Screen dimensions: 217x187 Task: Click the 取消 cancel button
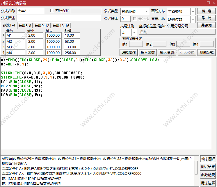[206, 18]
